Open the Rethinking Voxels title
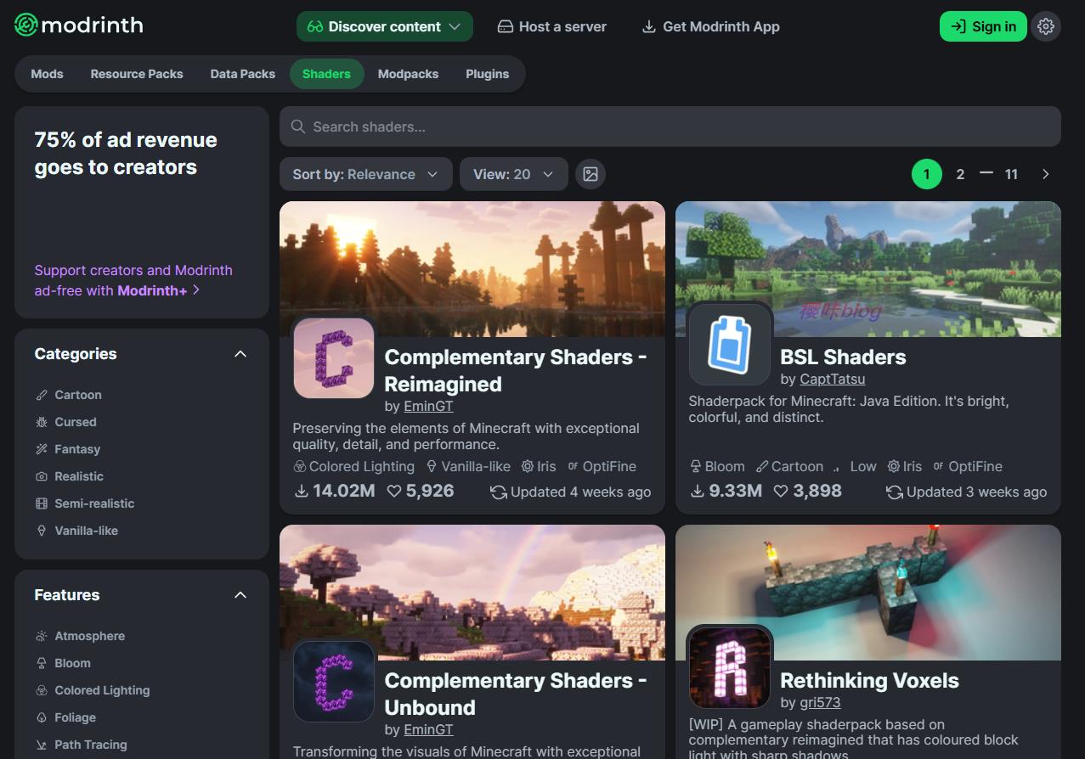 tap(869, 680)
